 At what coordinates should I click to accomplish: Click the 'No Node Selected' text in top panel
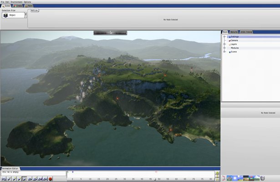pos(171,20)
